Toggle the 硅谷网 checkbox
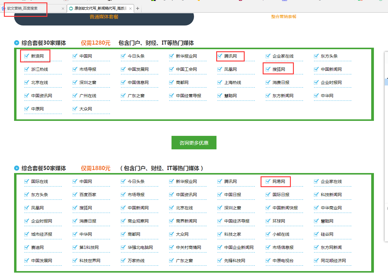The image size is (388, 275). coord(316,234)
